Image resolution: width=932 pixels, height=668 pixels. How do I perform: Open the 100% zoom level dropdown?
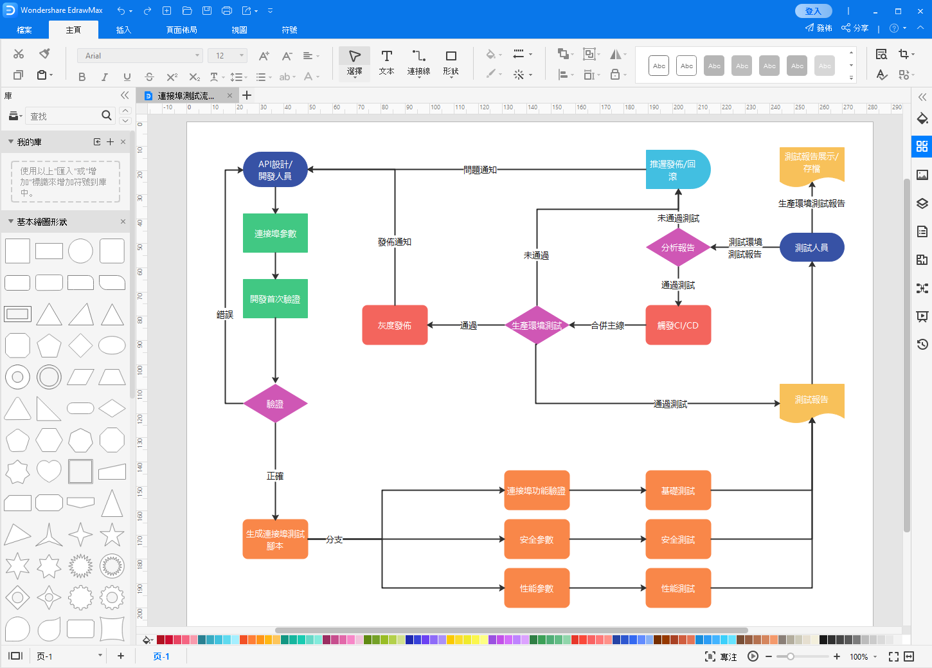coord(863,656)
